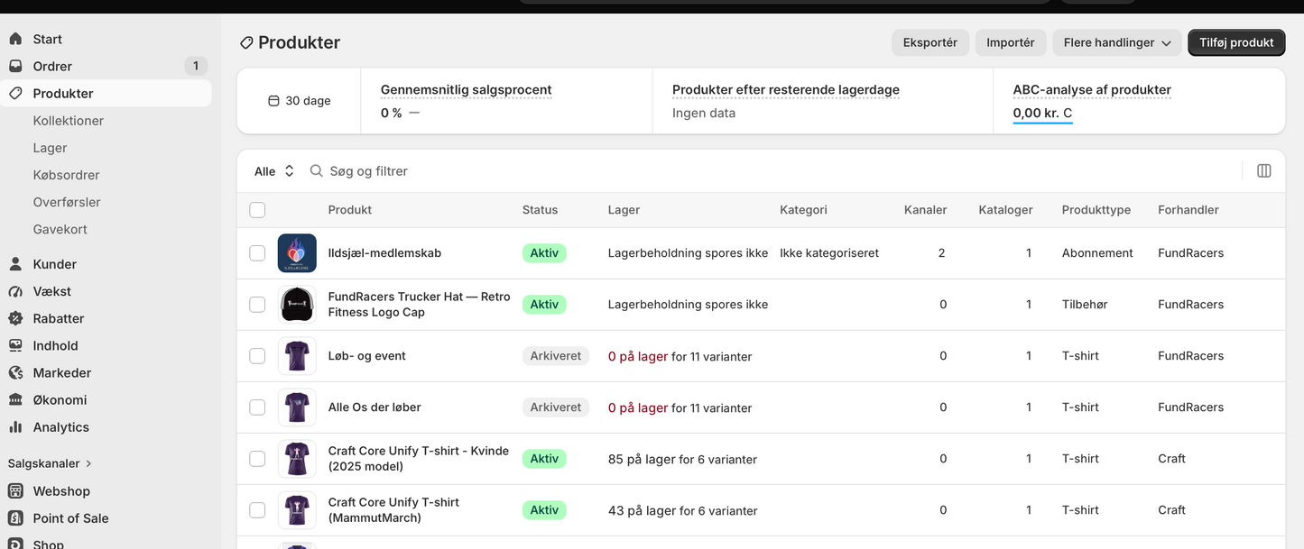Open the Flere handlinger dropdown
The width and height of the screenshot is (1304, 549).
pyautogui.click(x=1117, y=42)
